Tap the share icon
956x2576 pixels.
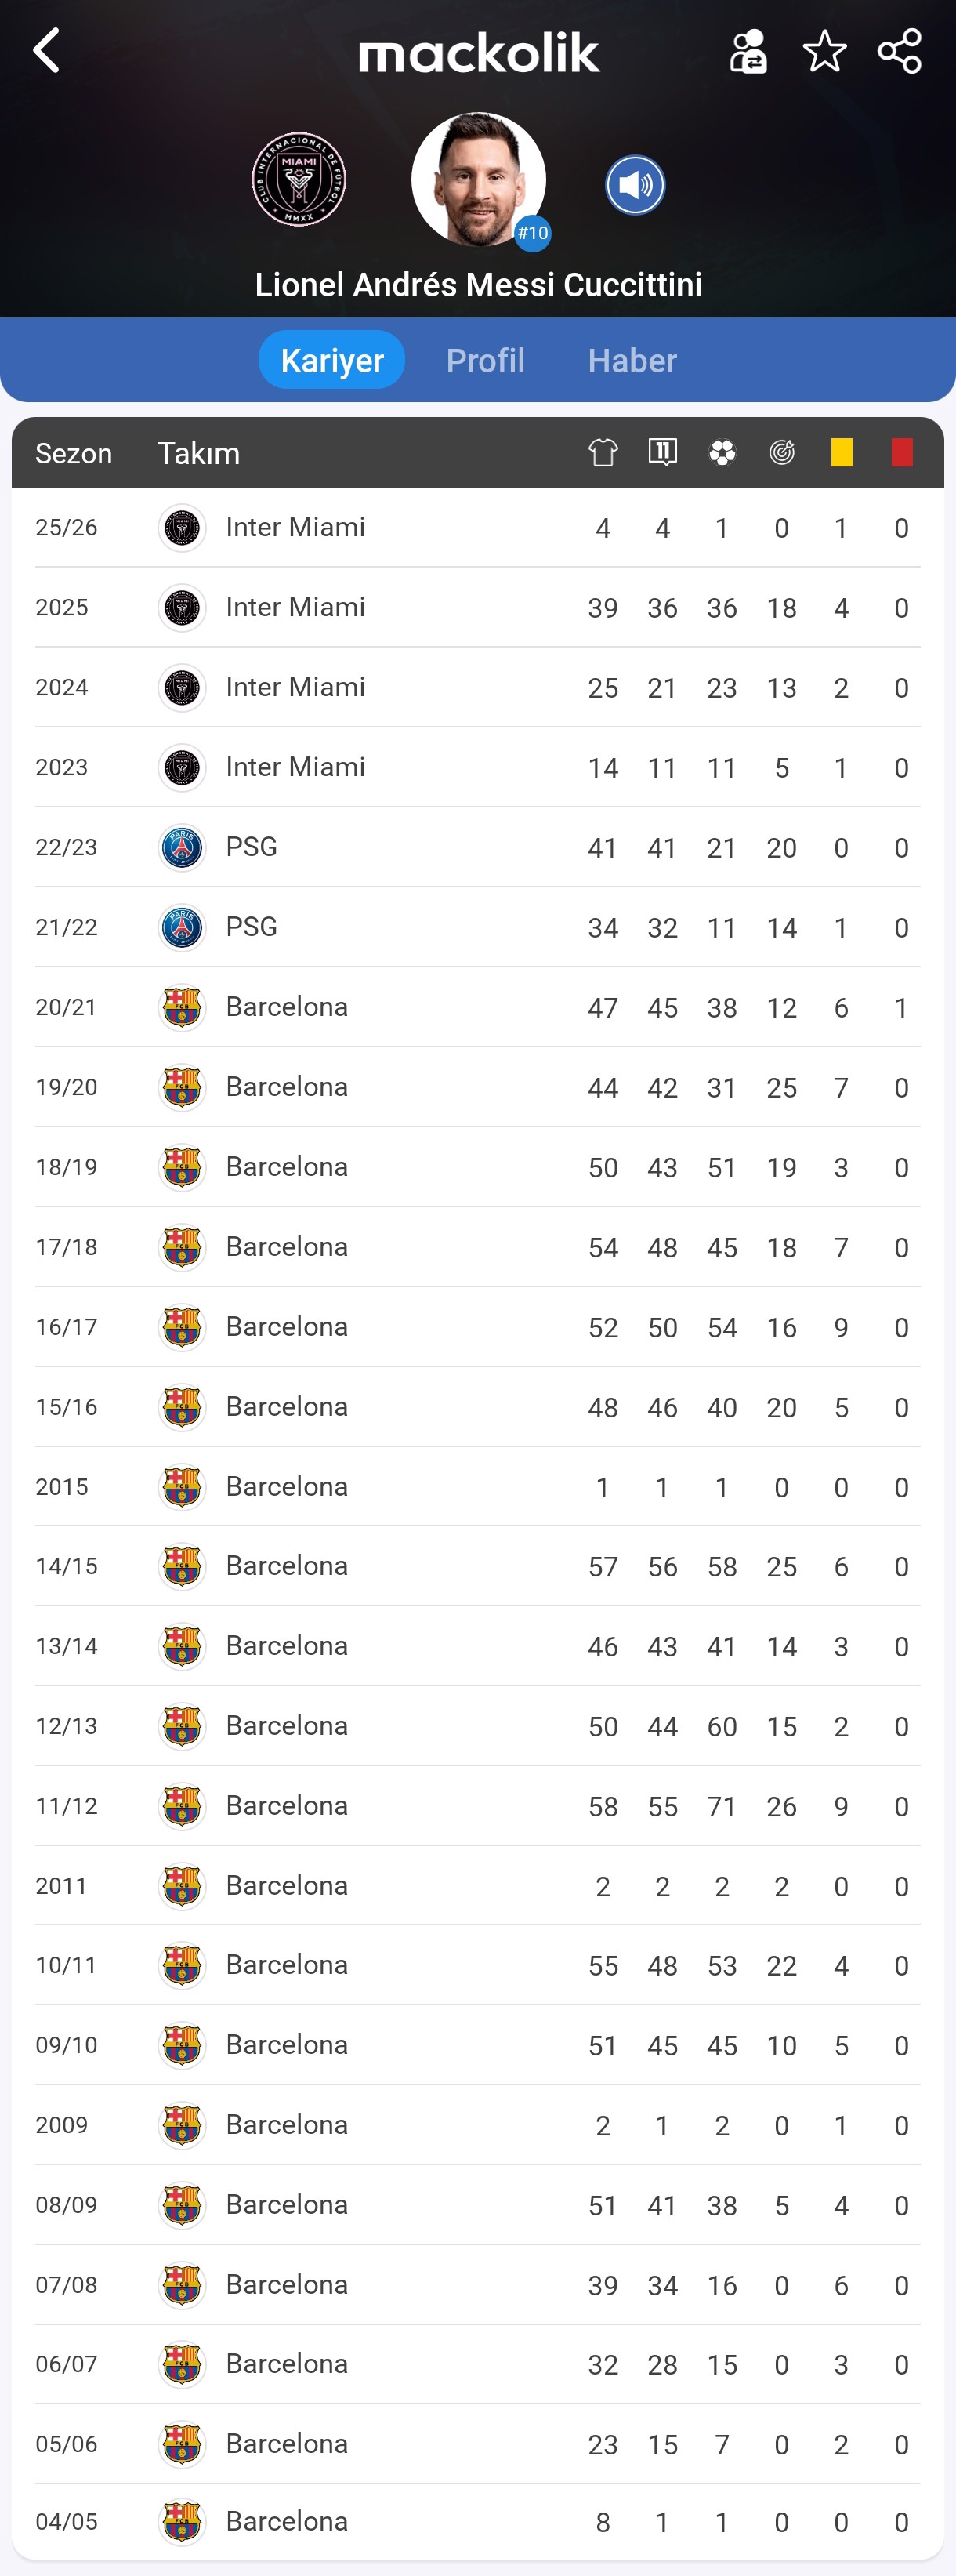[899, 51]
